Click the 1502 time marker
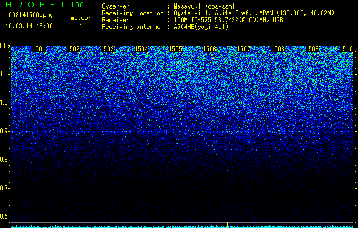 (x=73, y=49)
